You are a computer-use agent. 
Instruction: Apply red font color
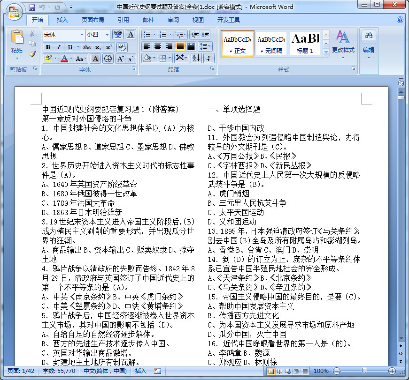[x=64, y=59]
